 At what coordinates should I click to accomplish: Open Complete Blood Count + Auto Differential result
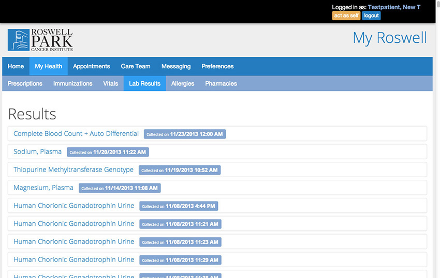[76, 134]
